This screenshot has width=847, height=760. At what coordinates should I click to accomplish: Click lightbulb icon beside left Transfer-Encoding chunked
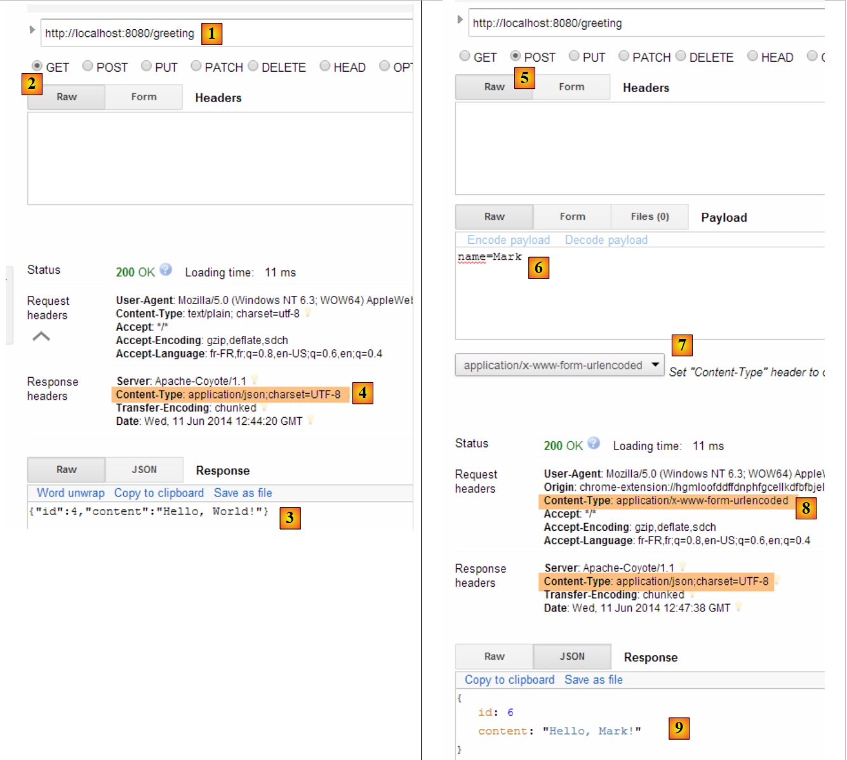tap(264, 407)
